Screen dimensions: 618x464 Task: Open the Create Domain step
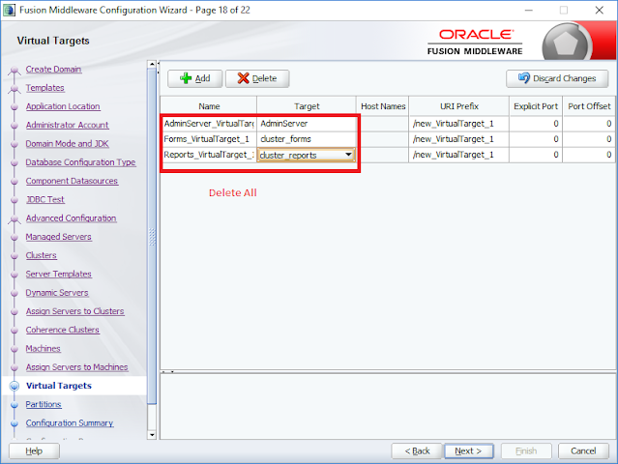tap(53, 70)
